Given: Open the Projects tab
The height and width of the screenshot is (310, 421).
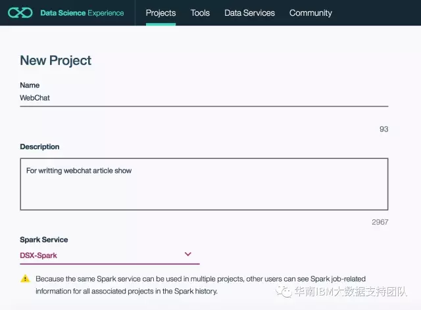Looking at the screenshot, I should pyautogui.click(x=161, y=13).
